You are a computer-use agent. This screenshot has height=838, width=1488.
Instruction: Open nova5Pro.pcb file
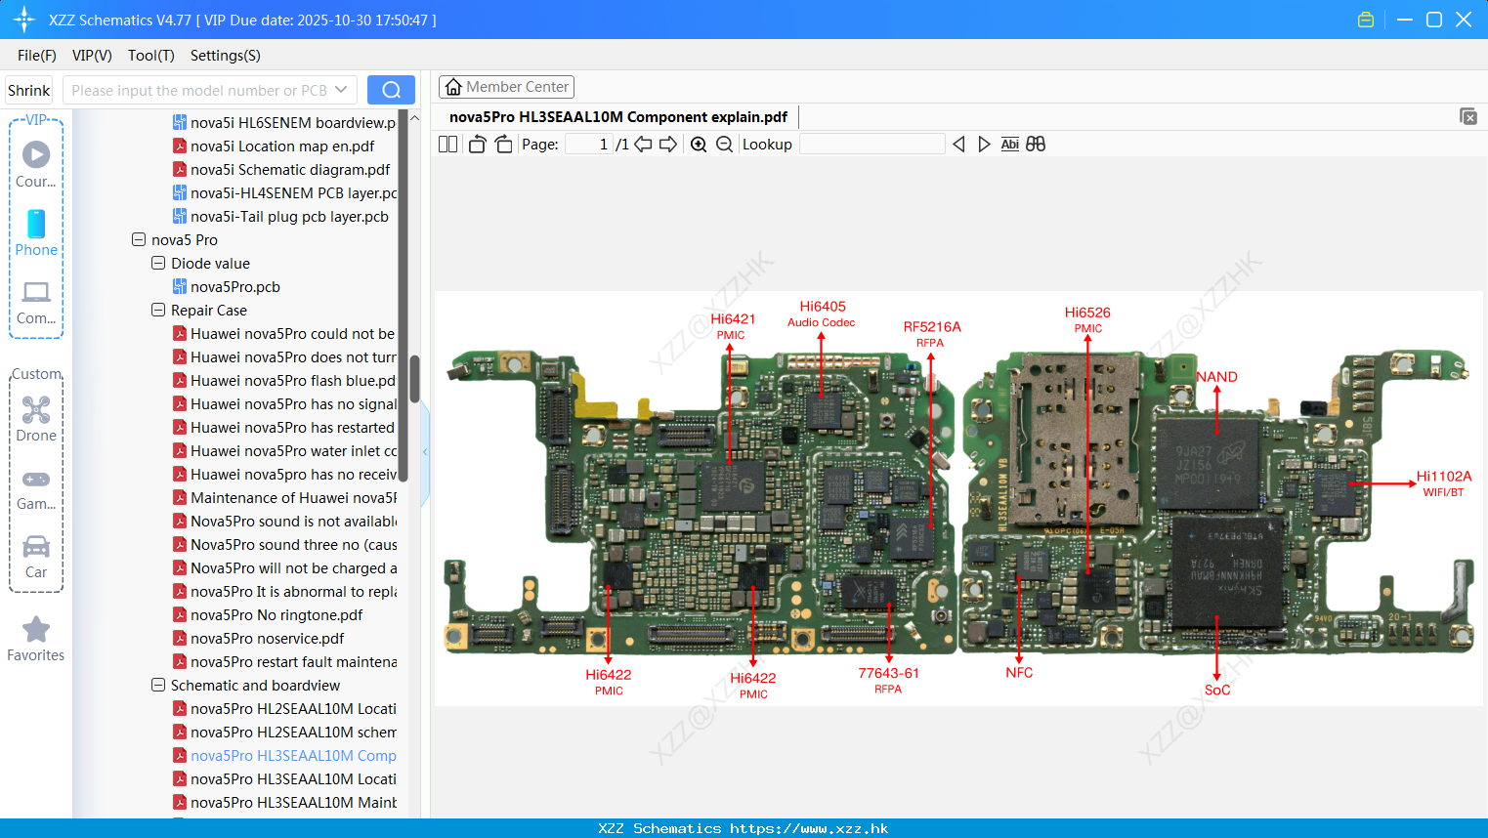(x=226, y=286)
